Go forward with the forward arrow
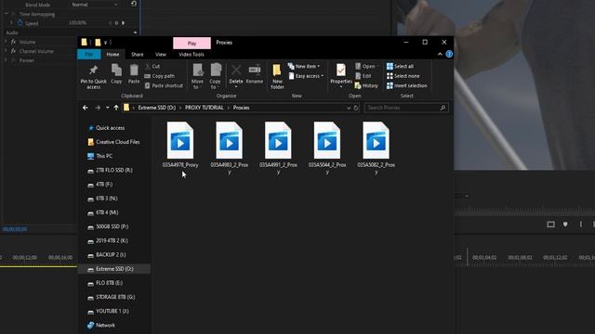The height and width of the screenshot is (334, 595). [98, 108]
